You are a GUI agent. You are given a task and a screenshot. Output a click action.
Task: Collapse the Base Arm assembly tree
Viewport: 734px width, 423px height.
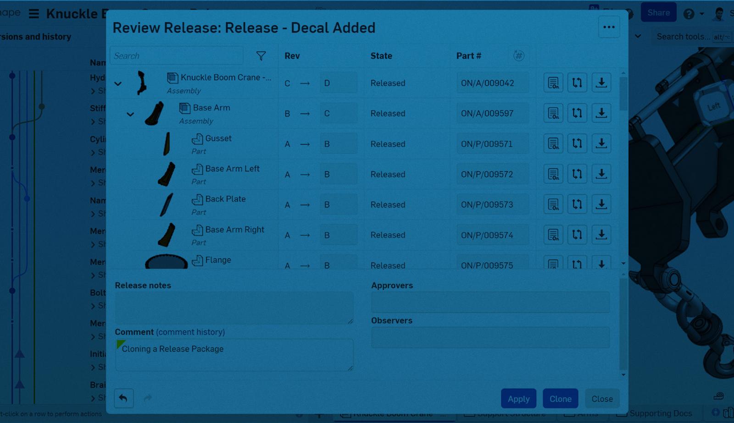click(130, 114)
